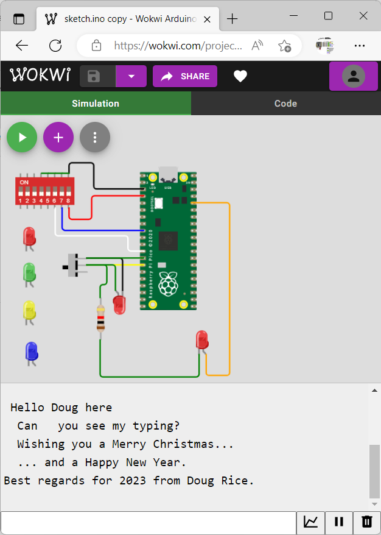Click the SHARE button
The image size is (381, 535).
click(184, 76)
